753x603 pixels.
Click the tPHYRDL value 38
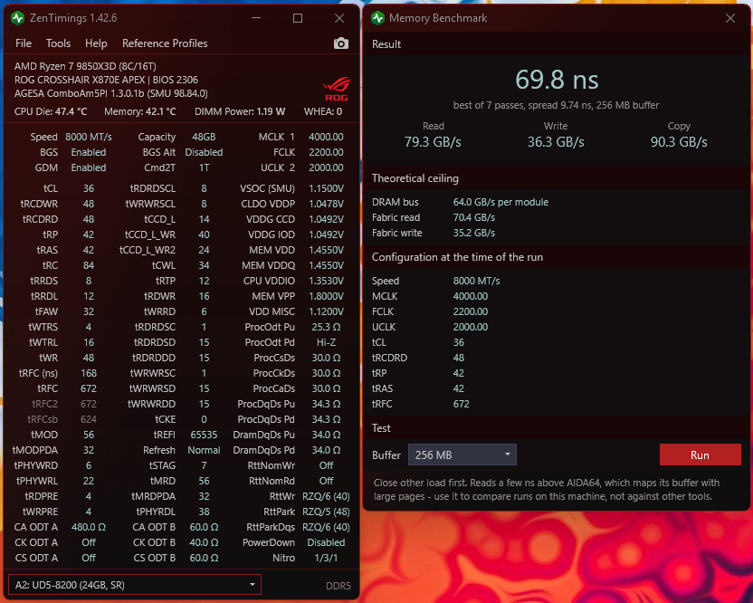coord(204,512)
